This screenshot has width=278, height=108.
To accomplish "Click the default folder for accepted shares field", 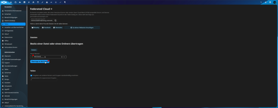I will coord(44,80).
